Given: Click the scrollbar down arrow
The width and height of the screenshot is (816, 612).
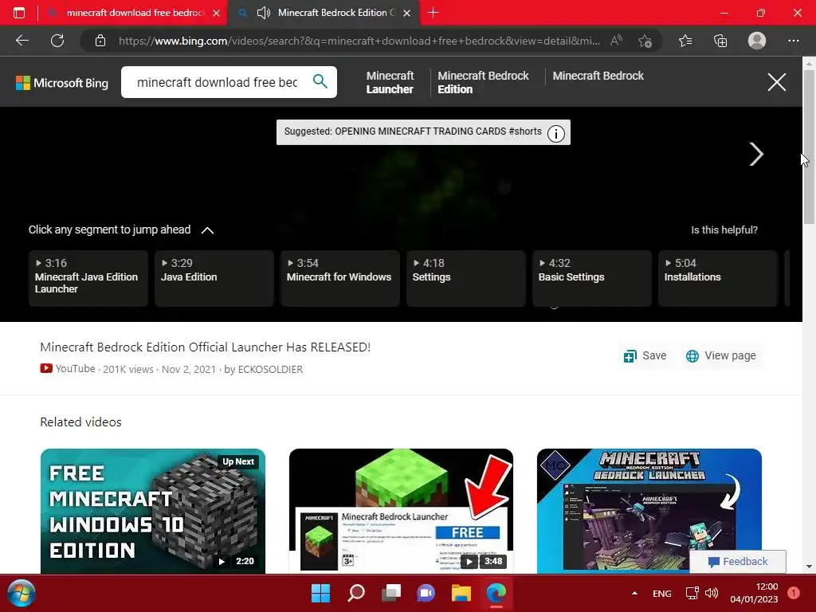Looking at the screenshot, I should point(809,567).
